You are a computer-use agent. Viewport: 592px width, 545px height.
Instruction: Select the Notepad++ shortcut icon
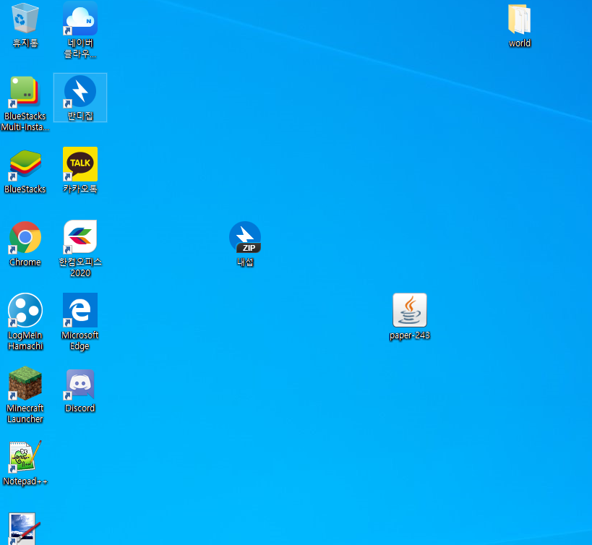pos(25,457)
